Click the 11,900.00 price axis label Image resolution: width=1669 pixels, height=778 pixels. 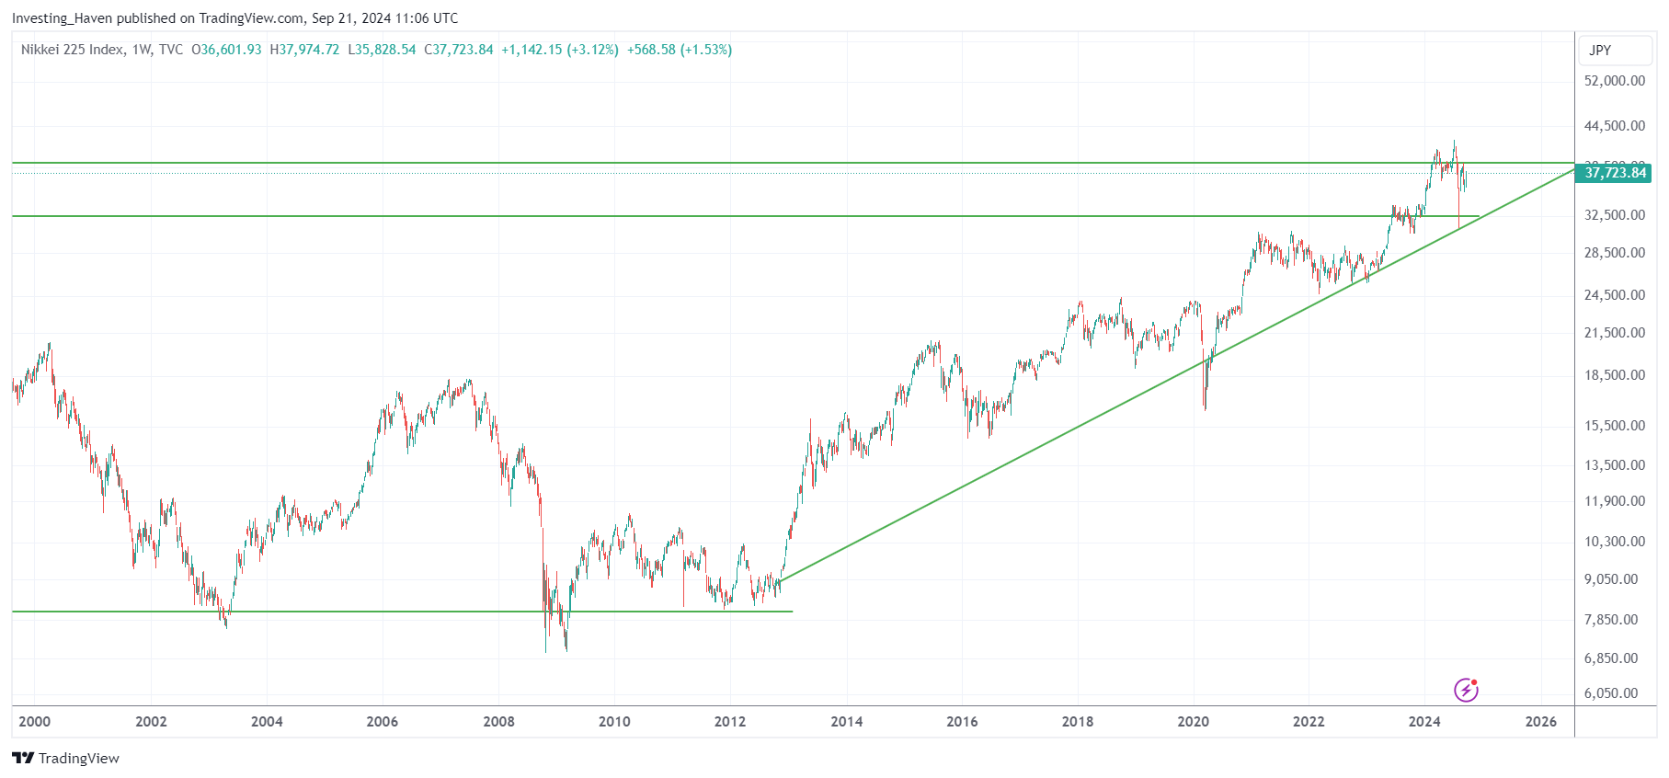[1614, 501]
